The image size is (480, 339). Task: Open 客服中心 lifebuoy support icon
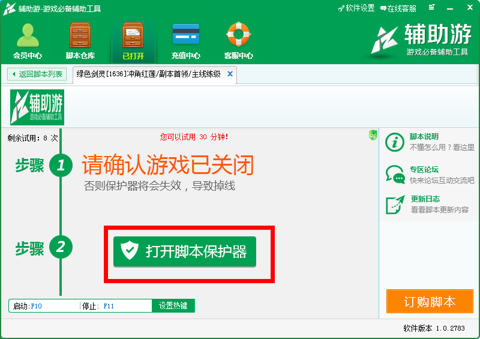pyautogui.click(x=238, y=34)
